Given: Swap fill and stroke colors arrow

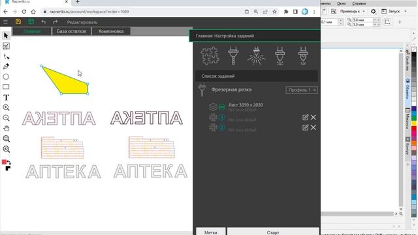Looking at the screenshot, I should click(8, 163).
